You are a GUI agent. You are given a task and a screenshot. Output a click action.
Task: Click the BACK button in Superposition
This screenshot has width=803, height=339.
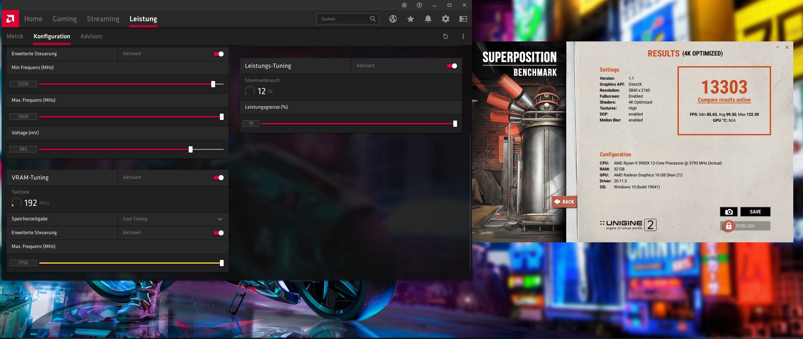pyautogui.click(x=564, y=202)
